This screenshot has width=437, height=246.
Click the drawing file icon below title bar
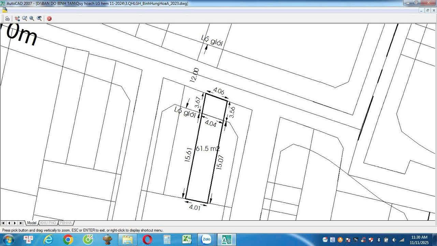point(4,10)
